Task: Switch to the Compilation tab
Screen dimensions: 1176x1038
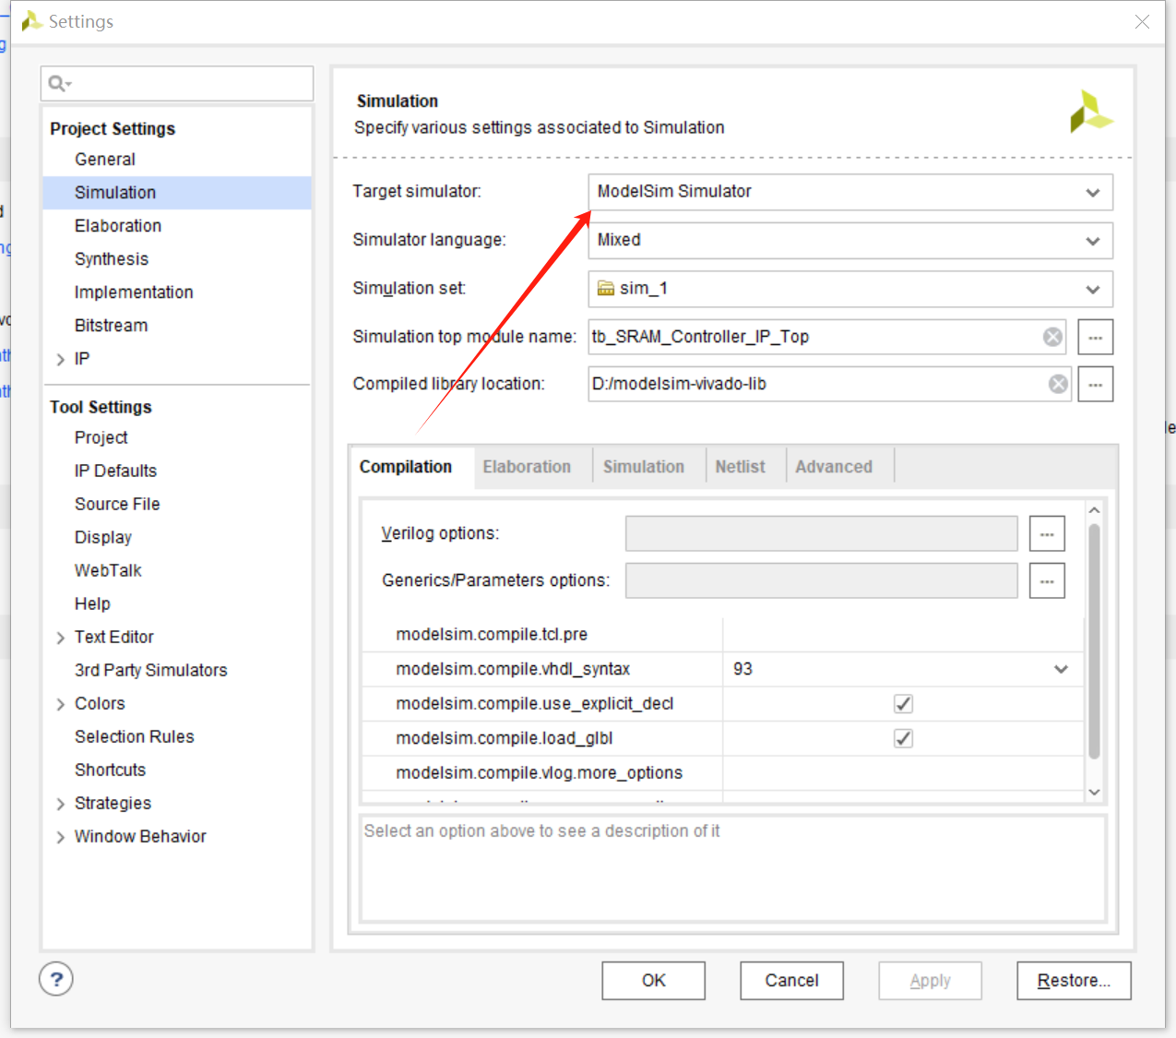Action: click(406, 467)
